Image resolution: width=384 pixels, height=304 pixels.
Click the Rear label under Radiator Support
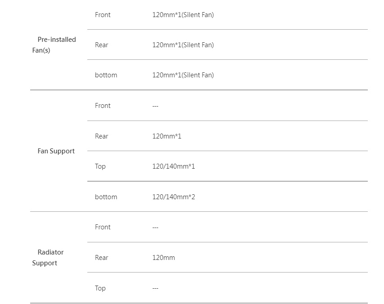click(x=101, y=258)
